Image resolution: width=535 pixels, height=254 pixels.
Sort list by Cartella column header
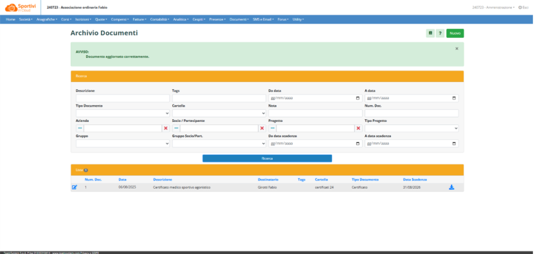[x=322, y=180]
